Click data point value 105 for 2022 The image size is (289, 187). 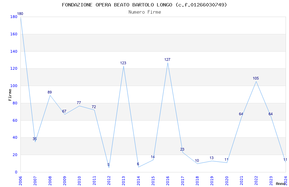click(256, 79)
